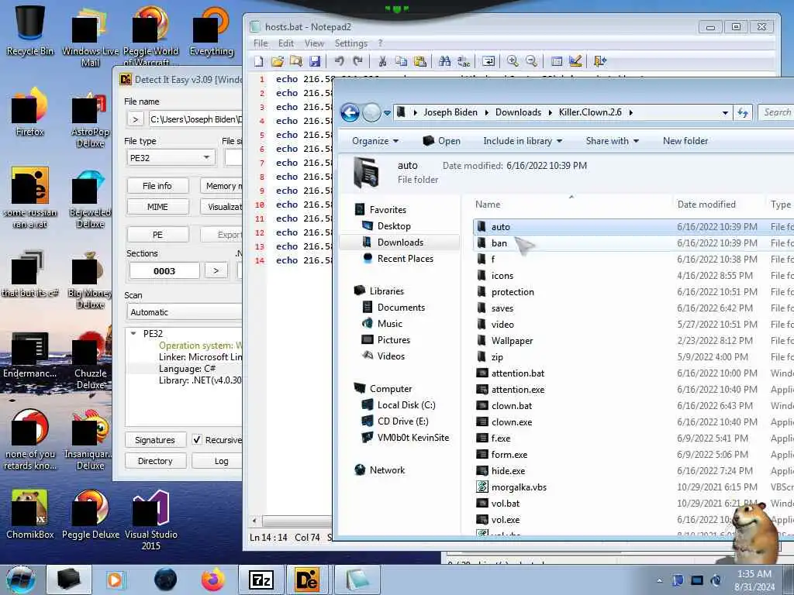Screen dimensions: 794x595
Task: Select Recent Places in navigation pane
Action: pyautogui.click(x=405, y=259)
